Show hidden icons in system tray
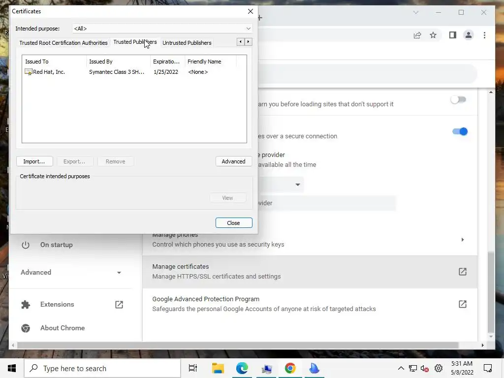 (x=401, y=368)
